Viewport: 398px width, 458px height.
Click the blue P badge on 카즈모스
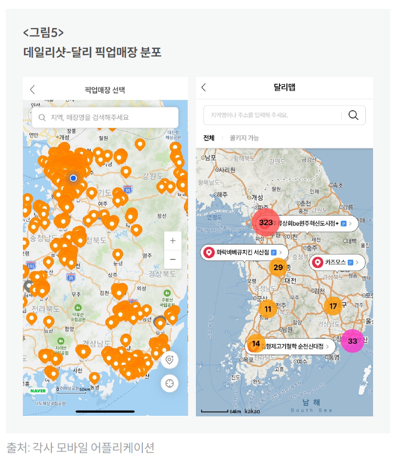coord(351,263)
